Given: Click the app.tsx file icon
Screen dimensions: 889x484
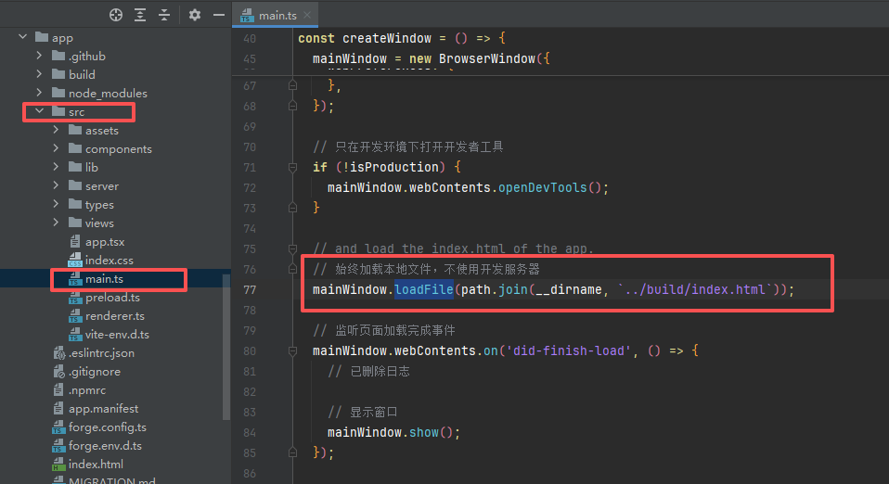Looking at the screenshot, I should click(x=75, y=241).
